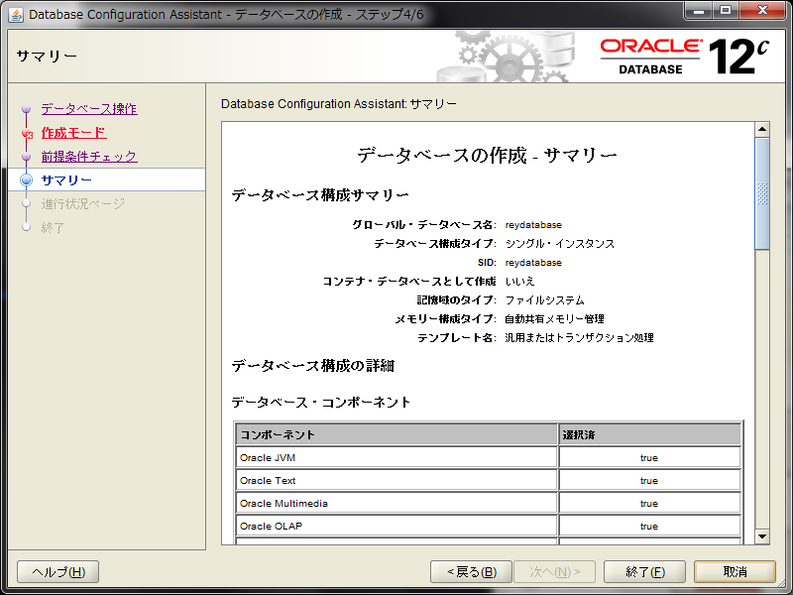793x595 pixels.
Task: Click シングル・インスタンス value
Action: pyautogui.click(x=560, y=243)
